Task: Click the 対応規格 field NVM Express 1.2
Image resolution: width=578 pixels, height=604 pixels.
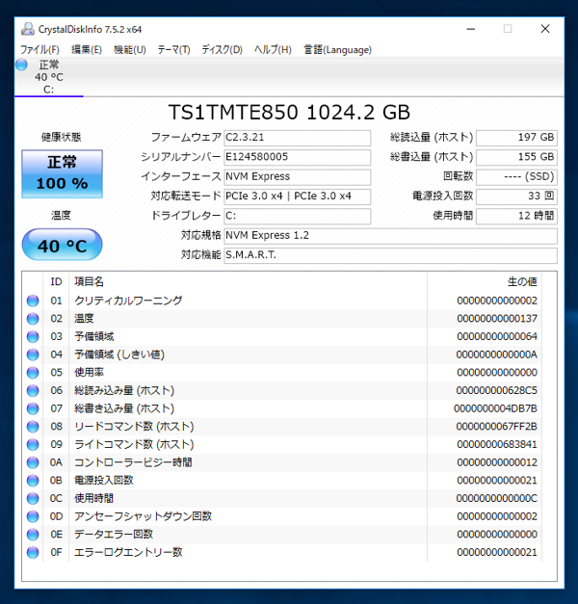Action: [x=391, y=236]
